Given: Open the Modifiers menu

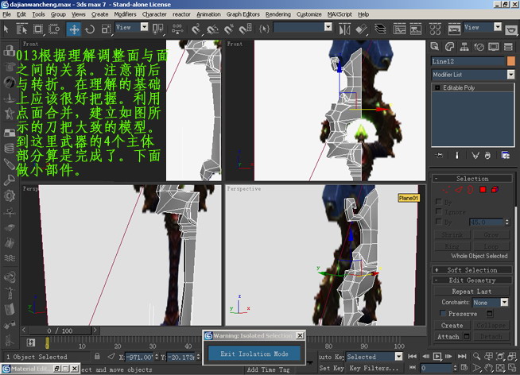Looking at the screenshot, I should pos(125,14).
